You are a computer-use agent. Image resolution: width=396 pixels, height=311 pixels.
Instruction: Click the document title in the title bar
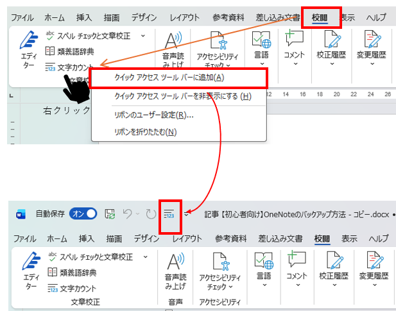pyautogui.click(x=295, y=214)
